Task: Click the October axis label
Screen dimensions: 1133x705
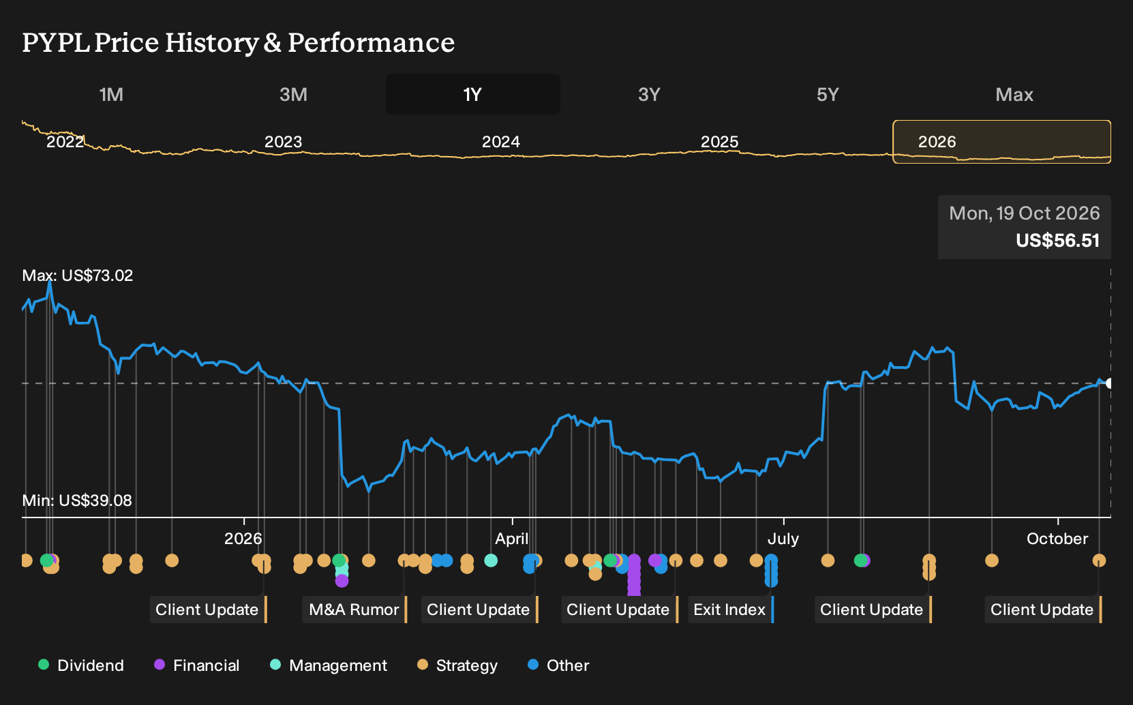Action: (x=1057, y=539)
